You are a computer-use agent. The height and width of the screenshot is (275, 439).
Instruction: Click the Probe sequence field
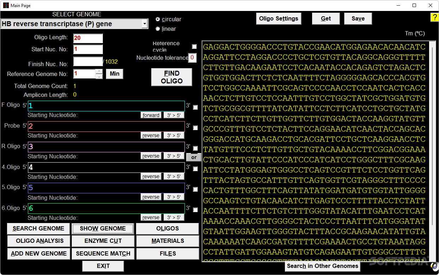(x=106, y=127)
